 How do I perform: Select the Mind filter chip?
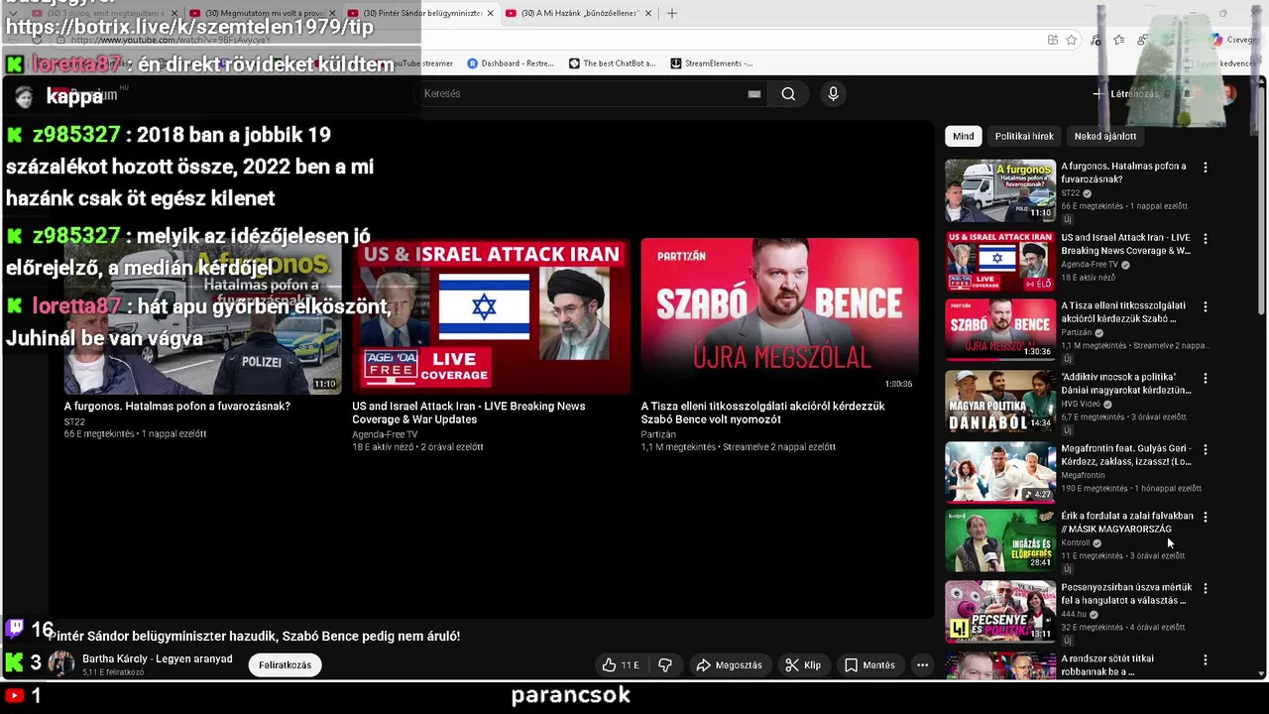[x=964, y=137]
